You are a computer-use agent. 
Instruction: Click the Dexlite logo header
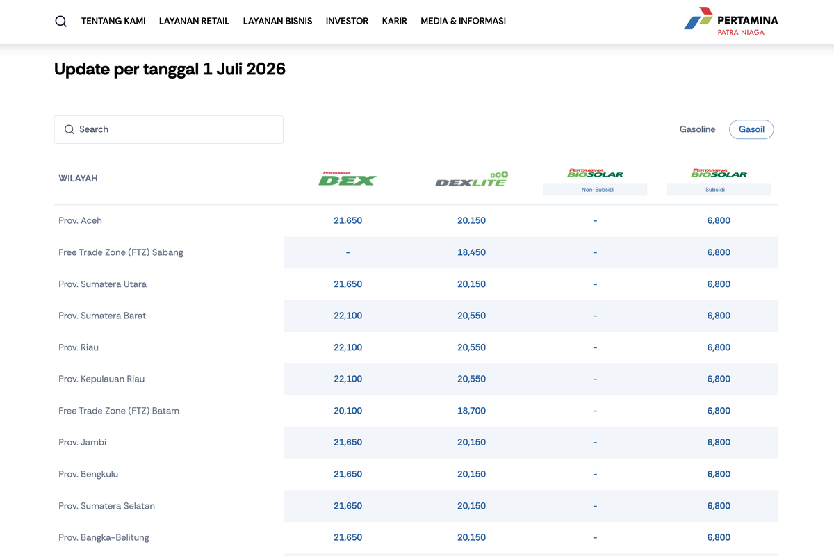pyautogui.click(x=472, y=179)
